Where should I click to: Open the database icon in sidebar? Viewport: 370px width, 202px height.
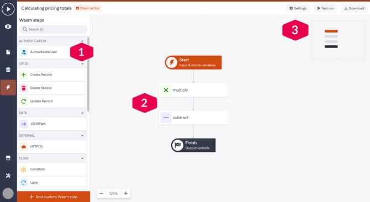(x=8, y=70)
